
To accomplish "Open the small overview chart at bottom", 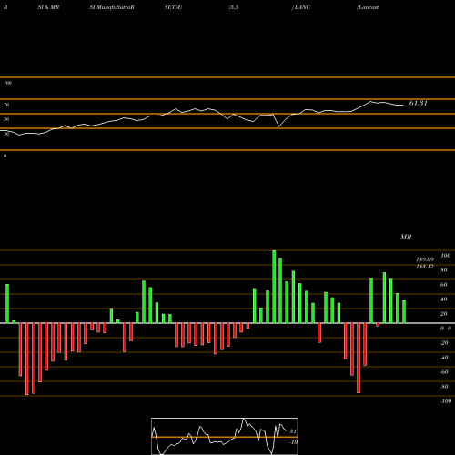I will 225,436.
